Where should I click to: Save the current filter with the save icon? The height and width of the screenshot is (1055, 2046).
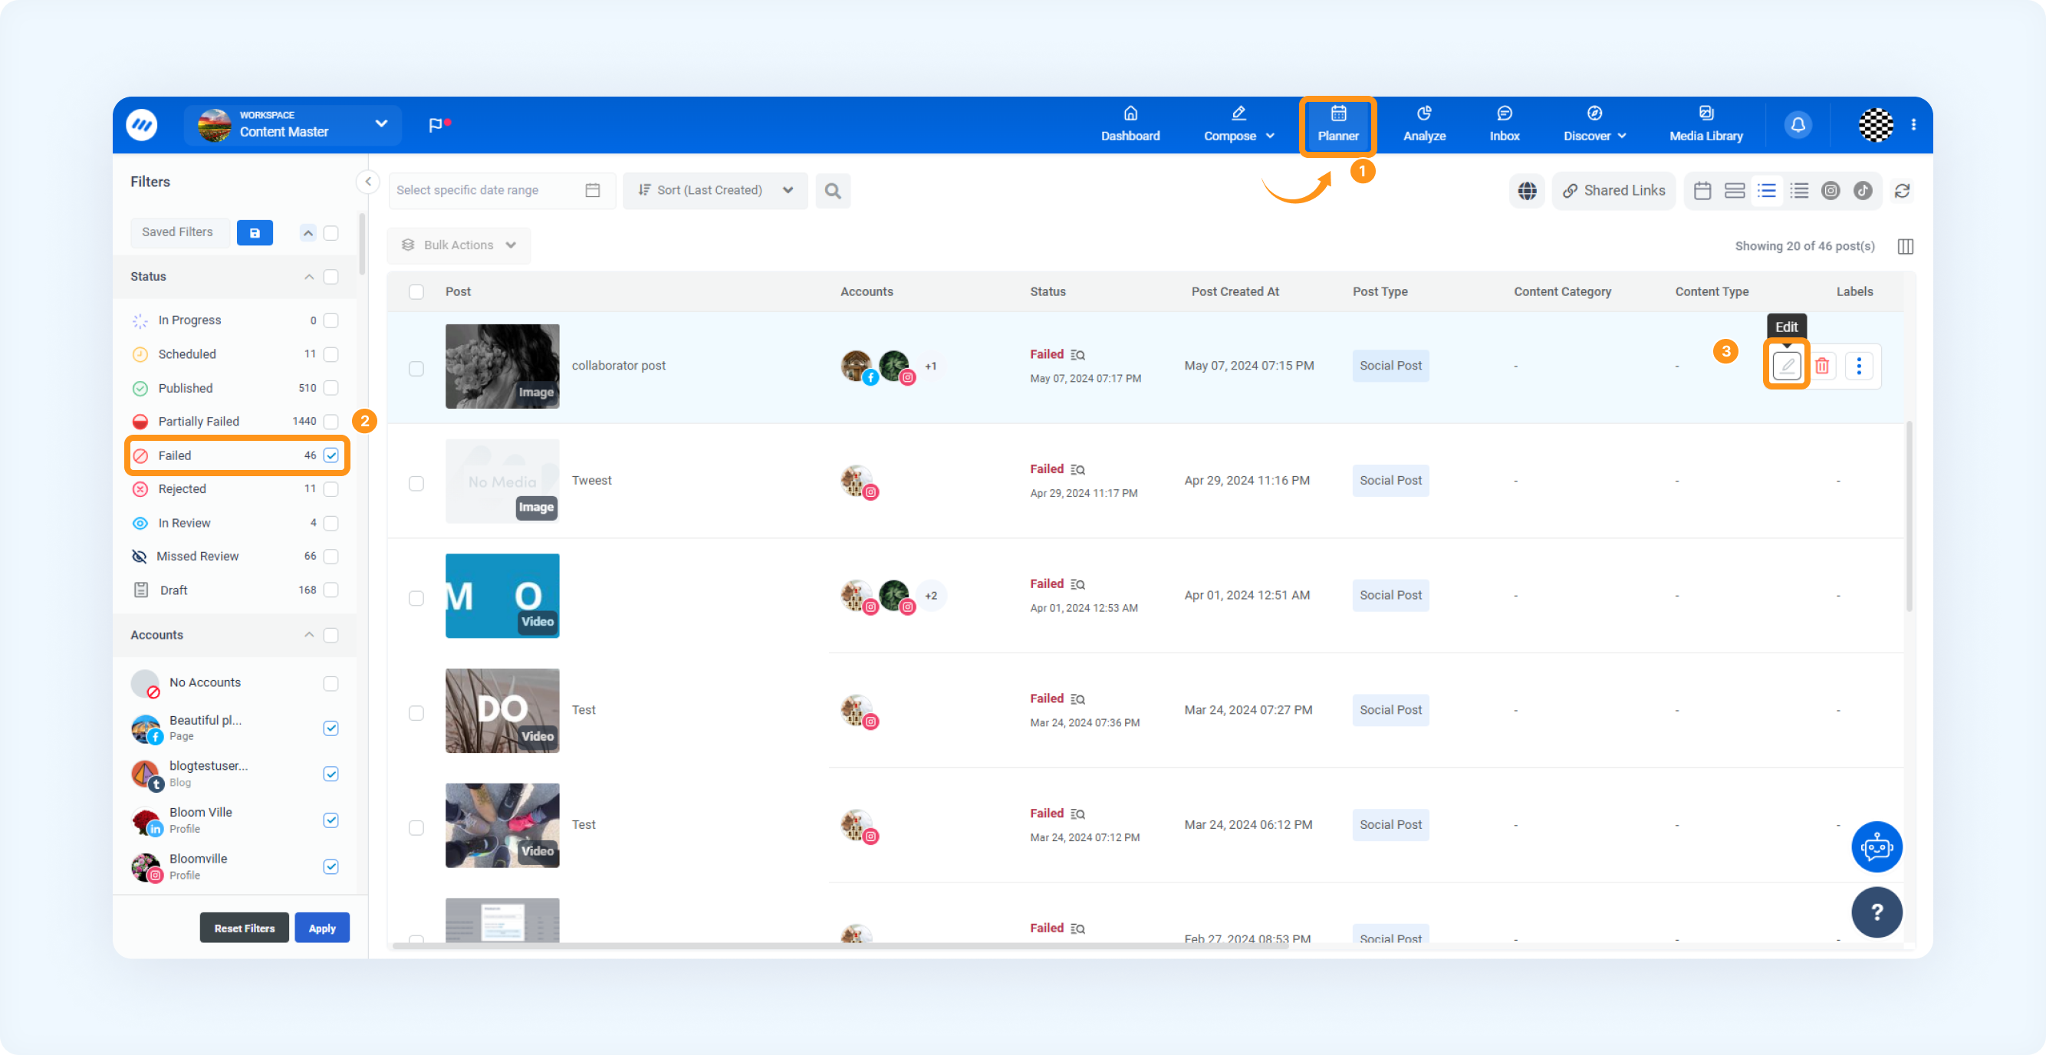254,232
